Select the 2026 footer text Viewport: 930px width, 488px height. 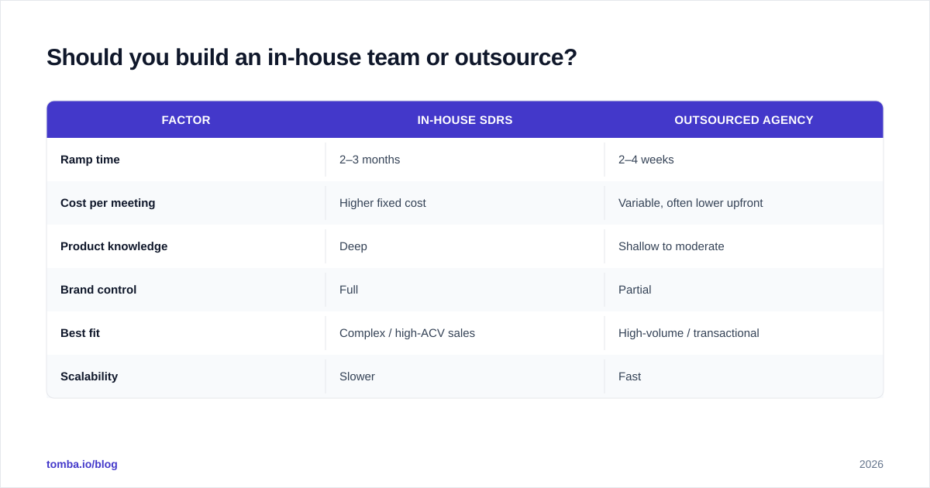coord(871,464)
